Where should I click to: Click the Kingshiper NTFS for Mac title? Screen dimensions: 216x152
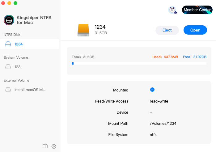[x=34, y=20]
